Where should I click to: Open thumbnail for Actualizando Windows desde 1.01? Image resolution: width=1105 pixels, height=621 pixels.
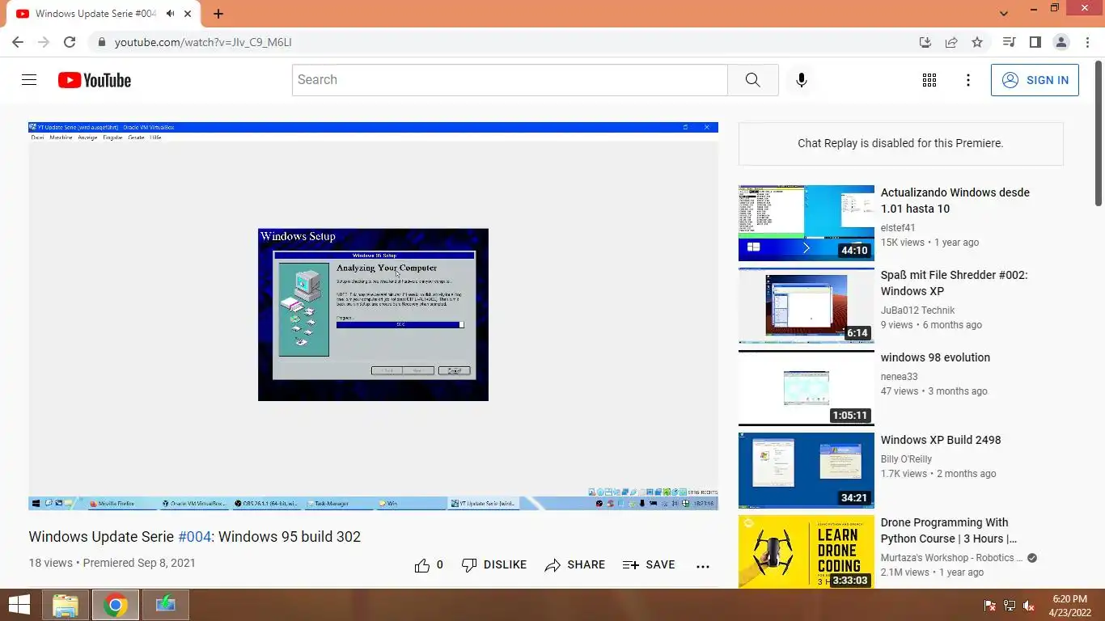click(x=807, y=223)
